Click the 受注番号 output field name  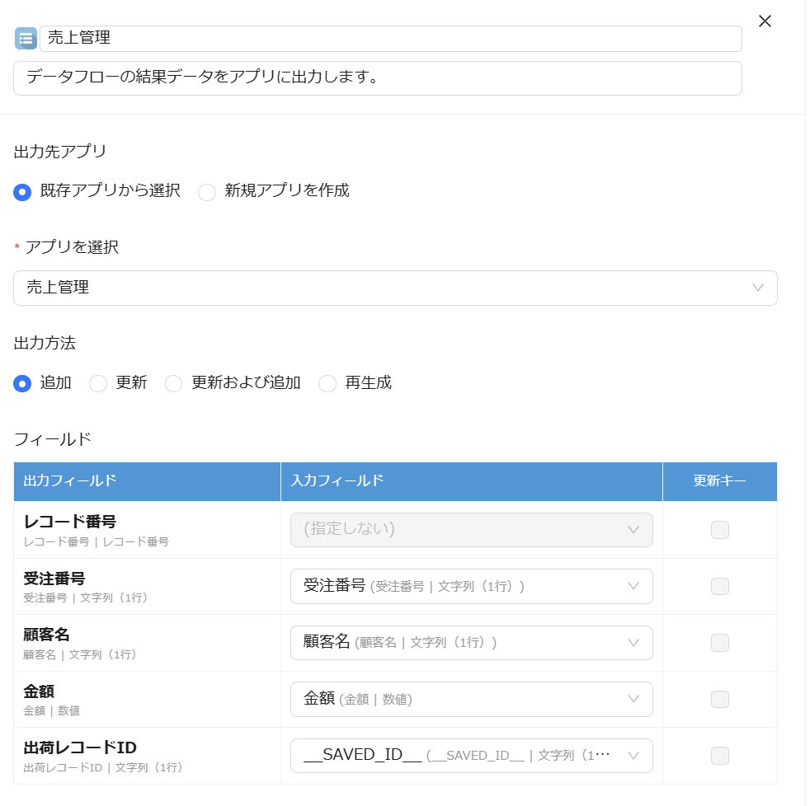[54, 579]
